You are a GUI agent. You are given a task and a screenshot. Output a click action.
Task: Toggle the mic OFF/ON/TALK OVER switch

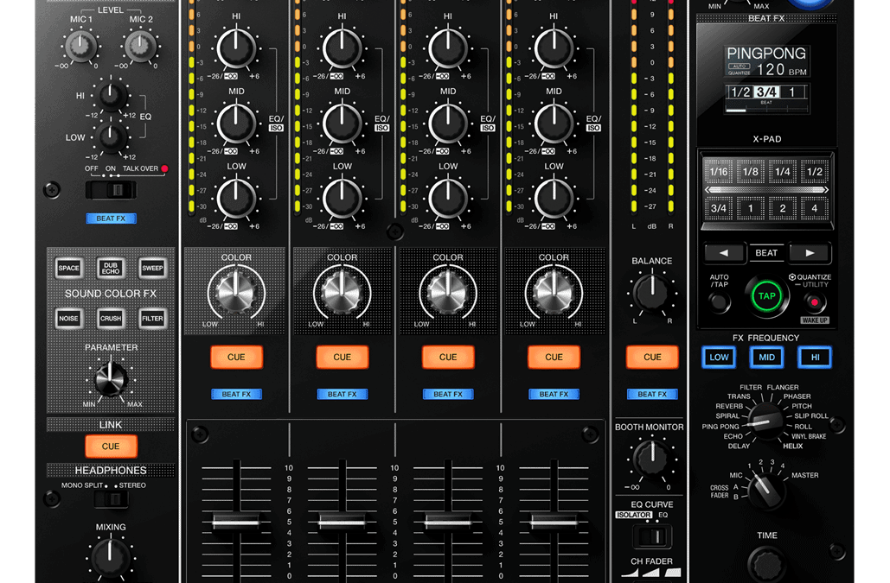tap(110, 190)
